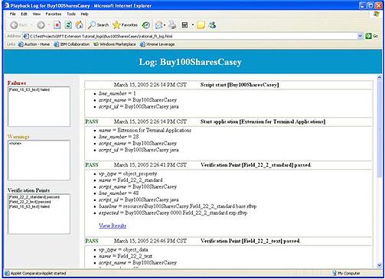
Task: Open the Help menu
Action: (x=84, y=14)
